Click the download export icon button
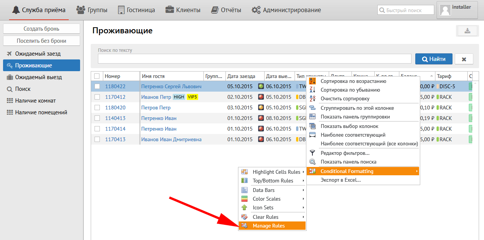484x240 pixels. tap(467, 31)
